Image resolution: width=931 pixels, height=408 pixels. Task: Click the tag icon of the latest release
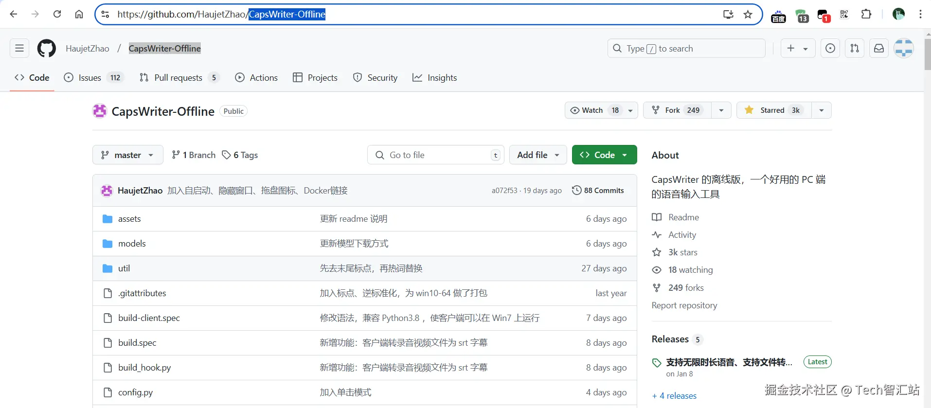(657, 363)
